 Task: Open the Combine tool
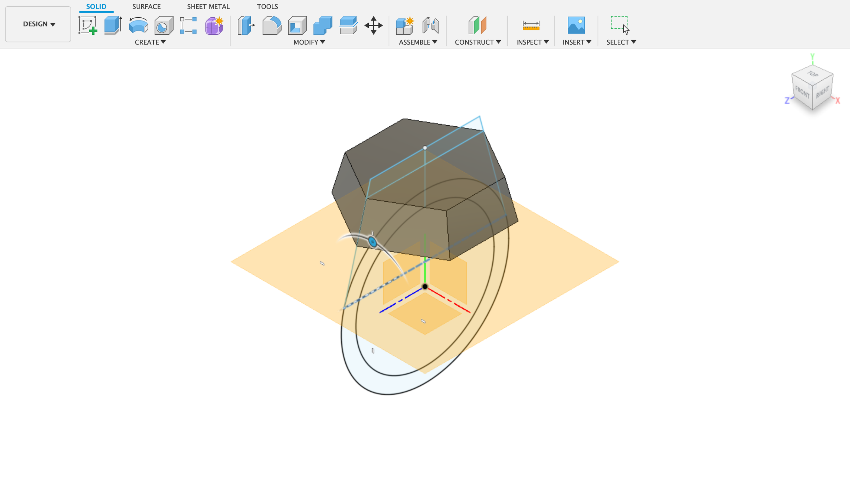(323, 25)
